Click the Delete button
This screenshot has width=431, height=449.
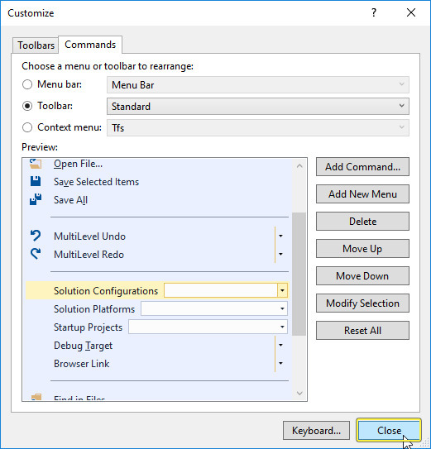point(362,221)
